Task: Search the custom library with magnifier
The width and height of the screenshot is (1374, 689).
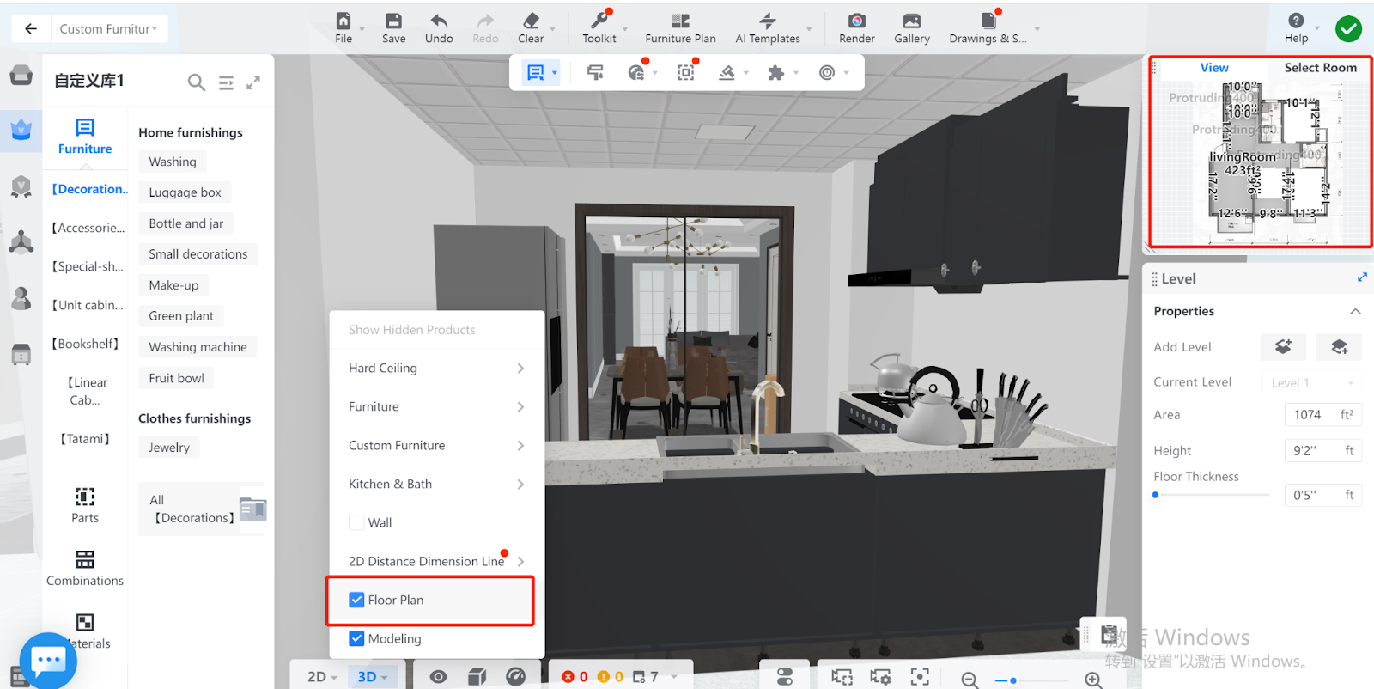Action: 197,82
